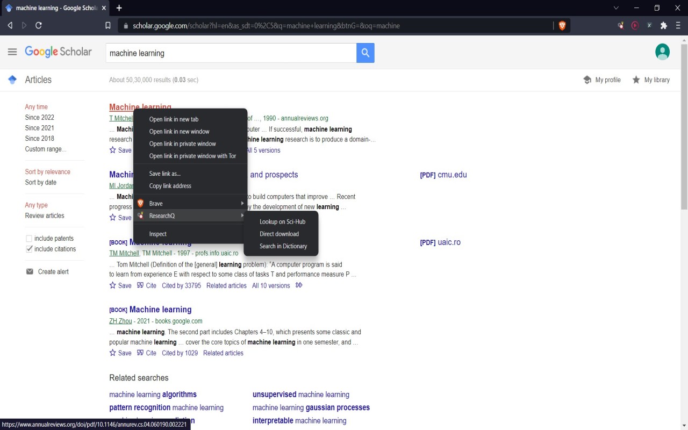Click the Create alert envelope icon

pyautogui.click(x=30, y=271)
